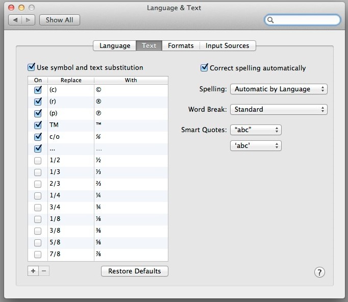The height and width of the screenshot is (302, 348).
Task: Click the plus button to add substitution
Action: (x=33, y=271)
